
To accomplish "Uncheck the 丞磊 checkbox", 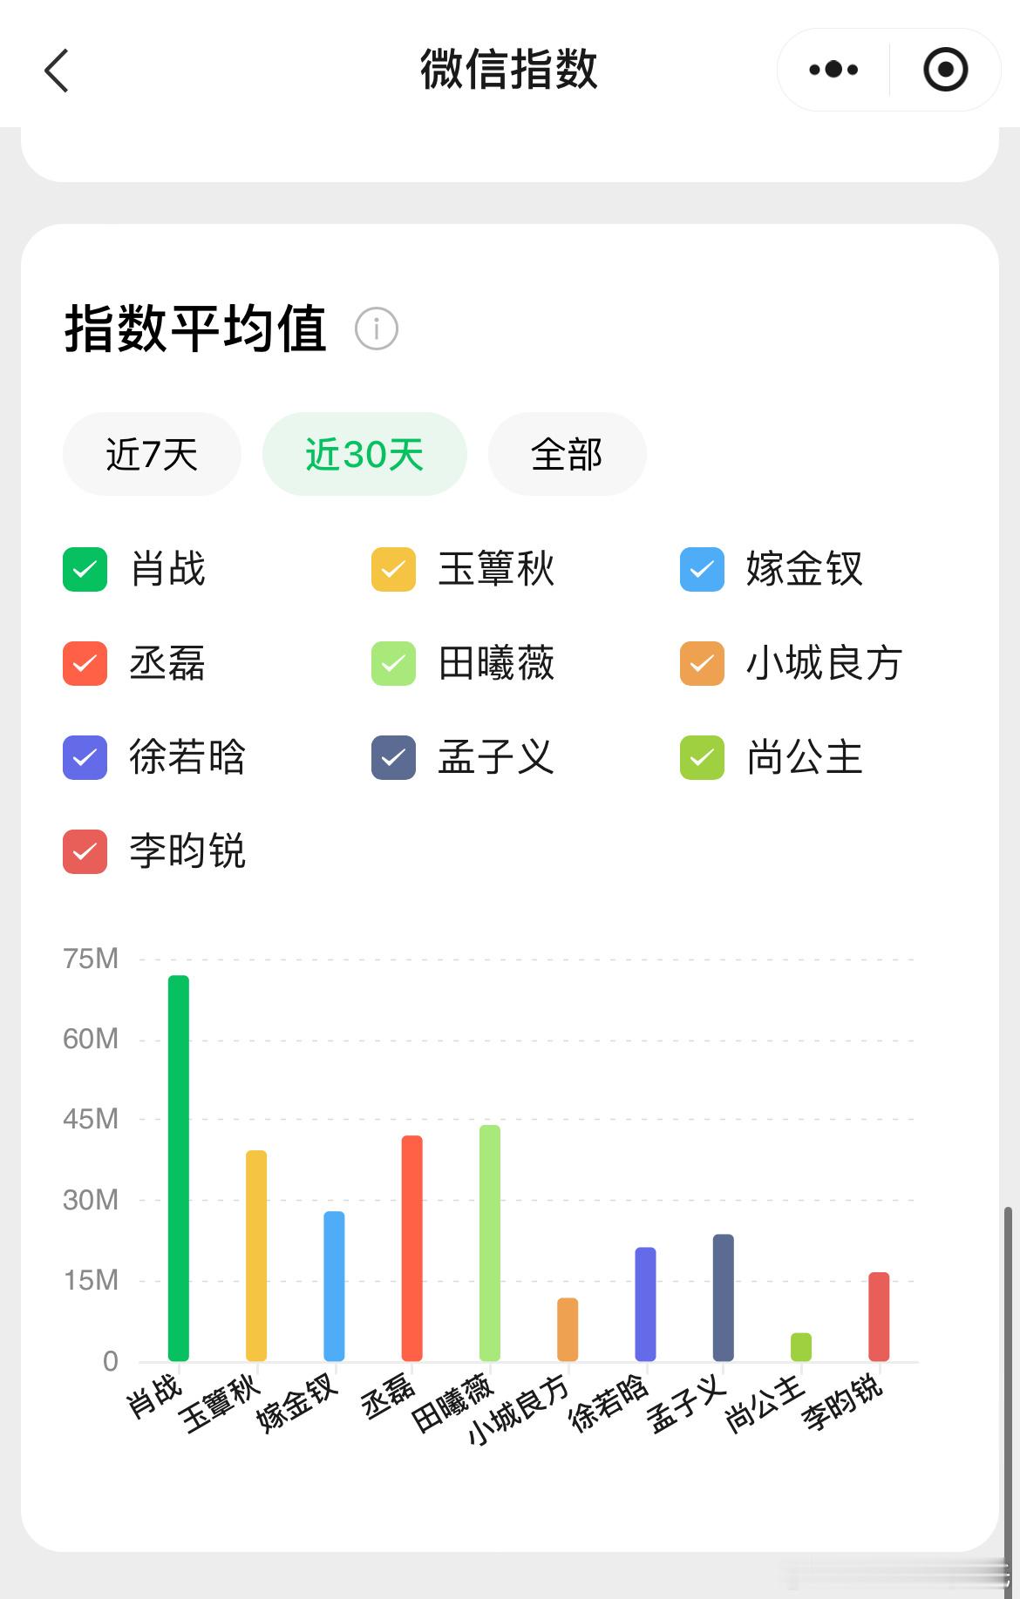I will click(85, 663).
